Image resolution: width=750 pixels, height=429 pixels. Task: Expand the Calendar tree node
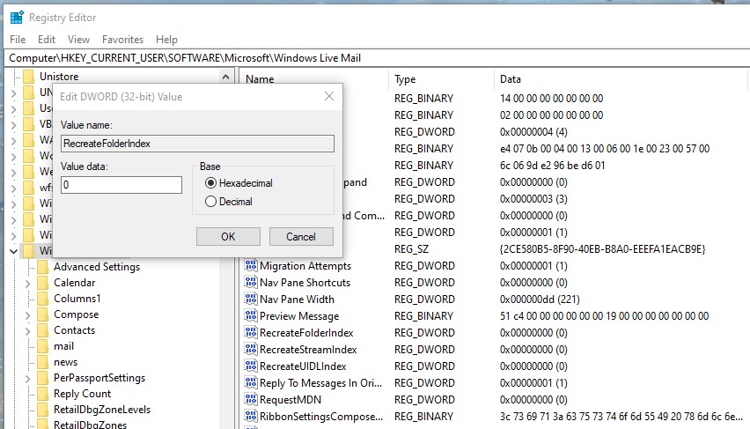tap(28, 284)
